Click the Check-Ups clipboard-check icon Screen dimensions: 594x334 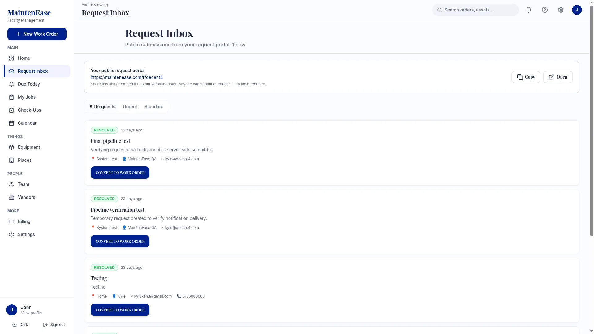pyautogui.click(x=11, y=110)
